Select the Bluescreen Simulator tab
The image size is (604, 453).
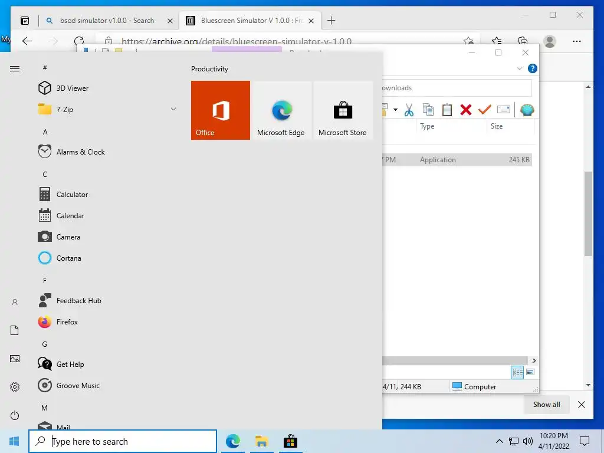pyautogui.click(x=250, y=21)
